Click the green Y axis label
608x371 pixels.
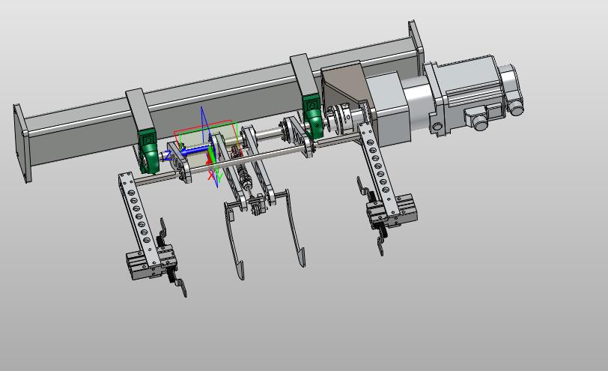click(x=219, y=178)
